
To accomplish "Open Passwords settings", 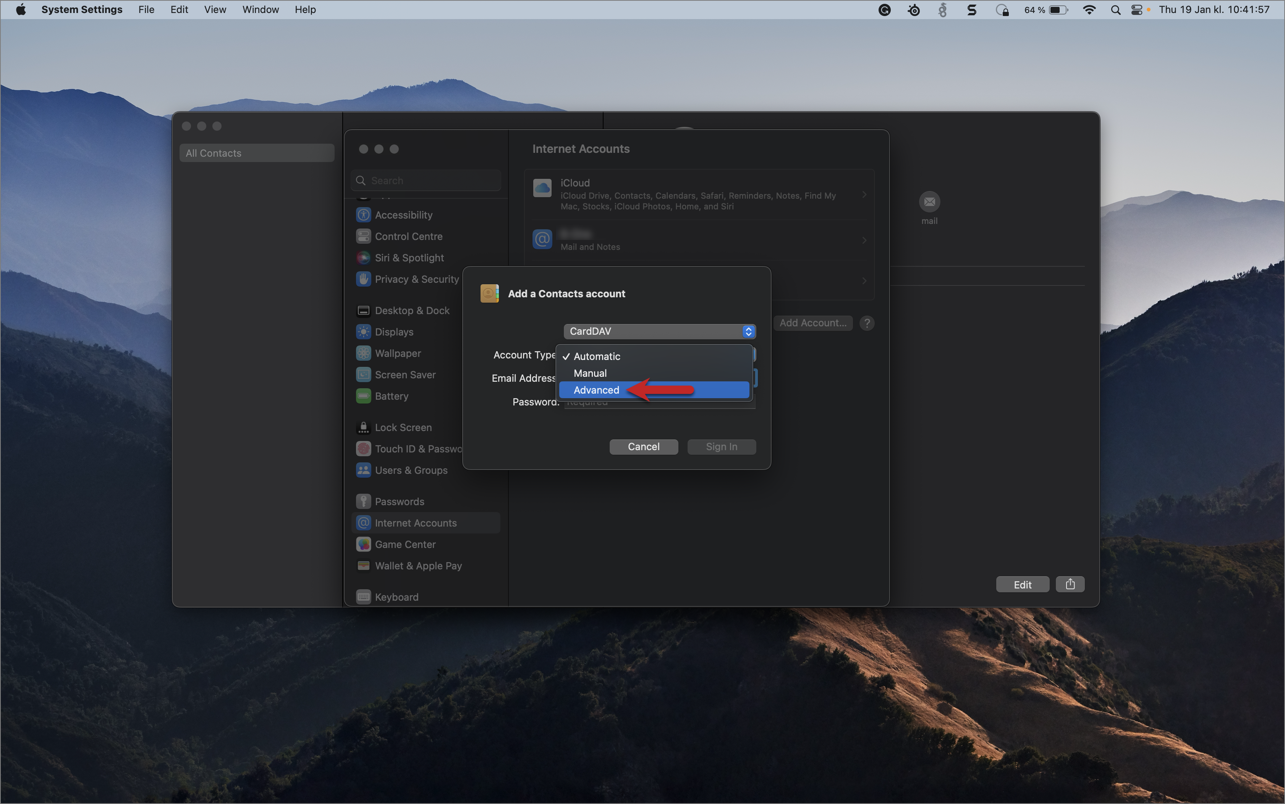I will point(426,501).
